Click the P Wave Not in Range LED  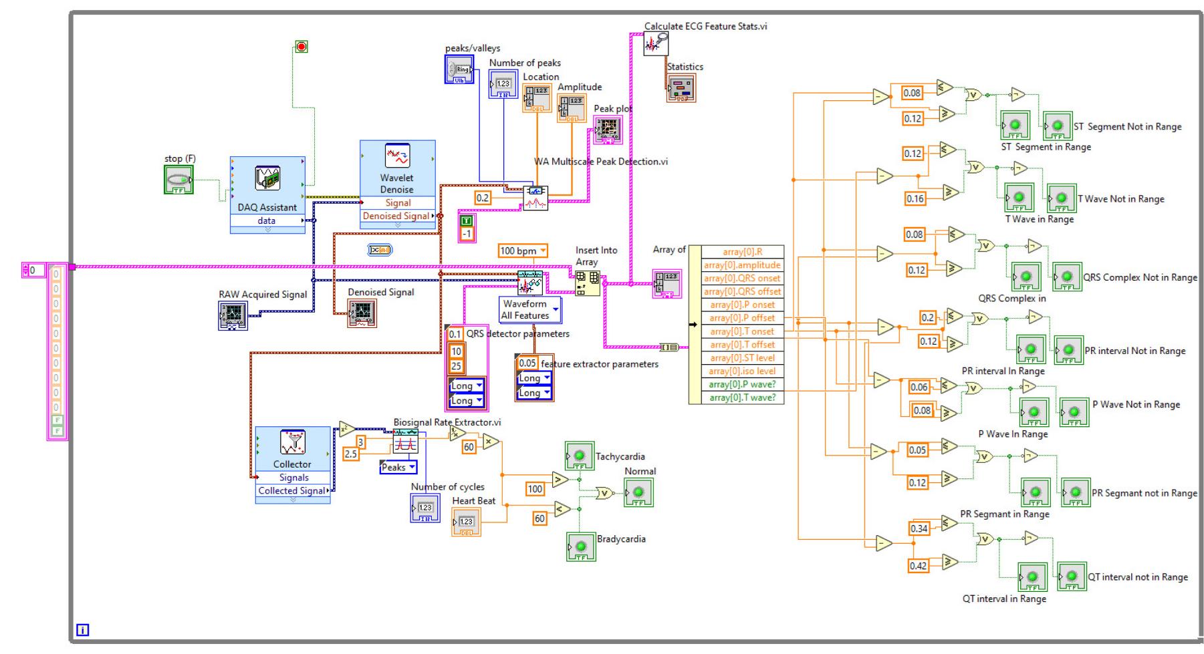[1074, 412]
